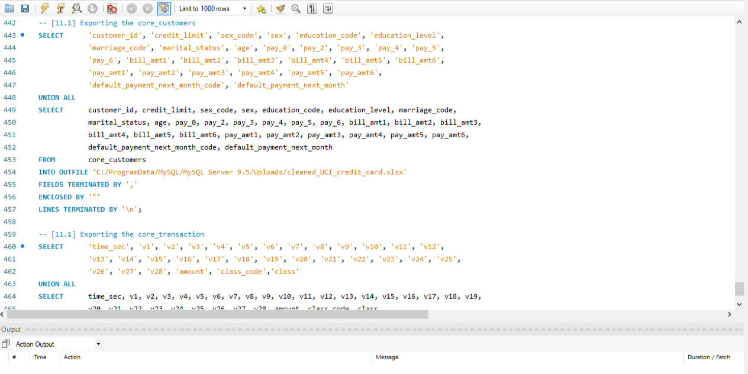Click line number 442 in the gutter
The width and height of the screenshot is (748, 374).
[9, 23]
